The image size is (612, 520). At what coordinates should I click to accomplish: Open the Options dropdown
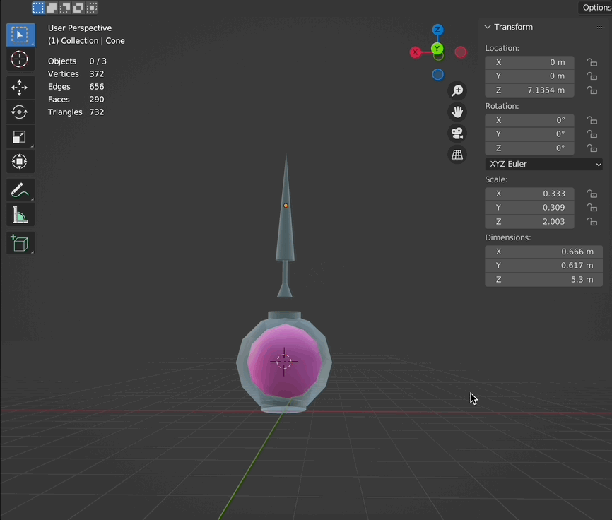coord(596,7)
